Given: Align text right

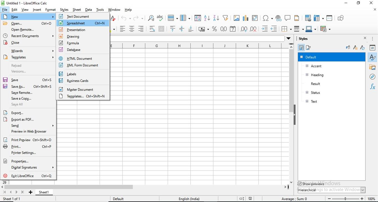Looking at the screenshot, I should [141, 29].
